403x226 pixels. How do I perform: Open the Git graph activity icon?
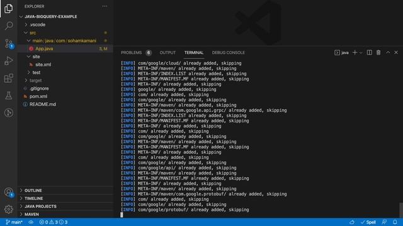(x=8, y=113)
